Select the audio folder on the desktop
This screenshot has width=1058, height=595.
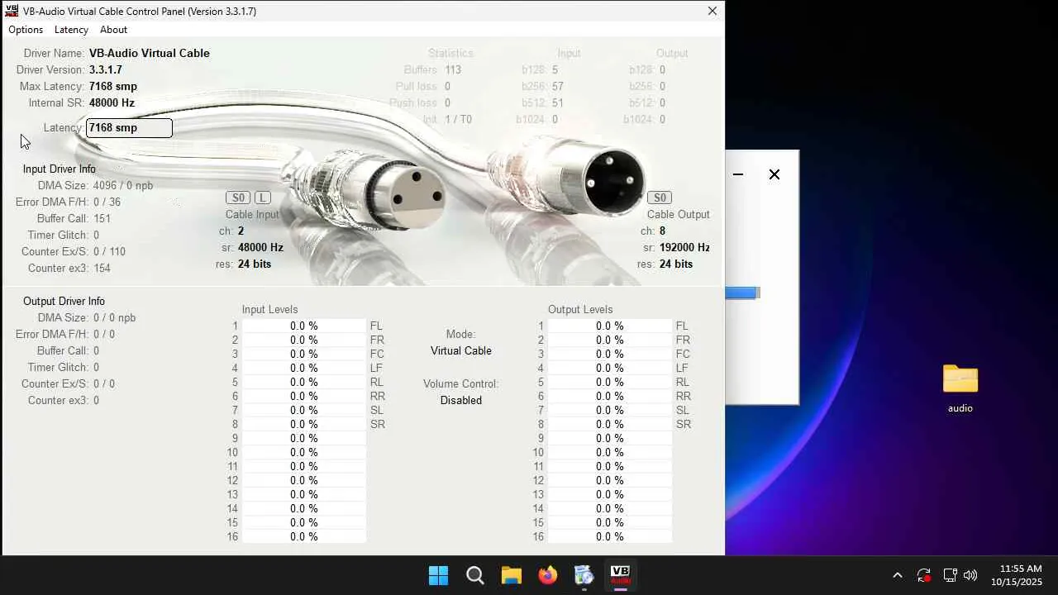pyautogui.click(x=960, y=388)
